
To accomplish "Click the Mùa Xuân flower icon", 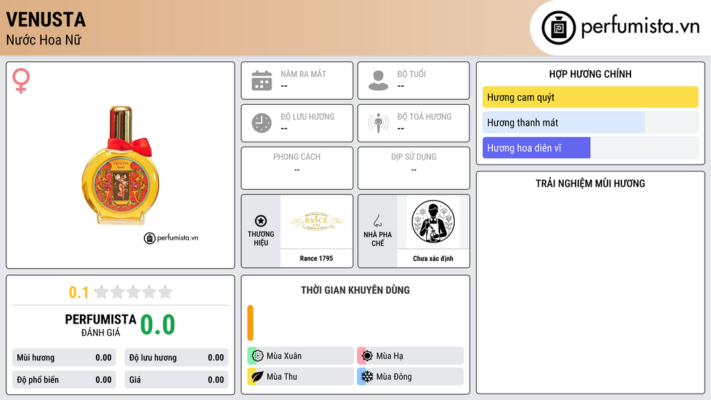I will 258,356.
